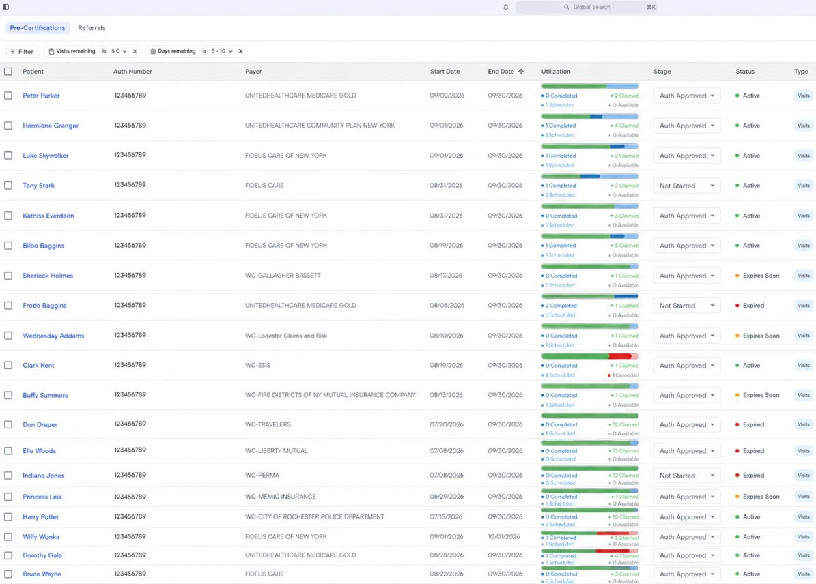Click WC-GALLAGHER BASSETT payer cell

coord(283,276)
